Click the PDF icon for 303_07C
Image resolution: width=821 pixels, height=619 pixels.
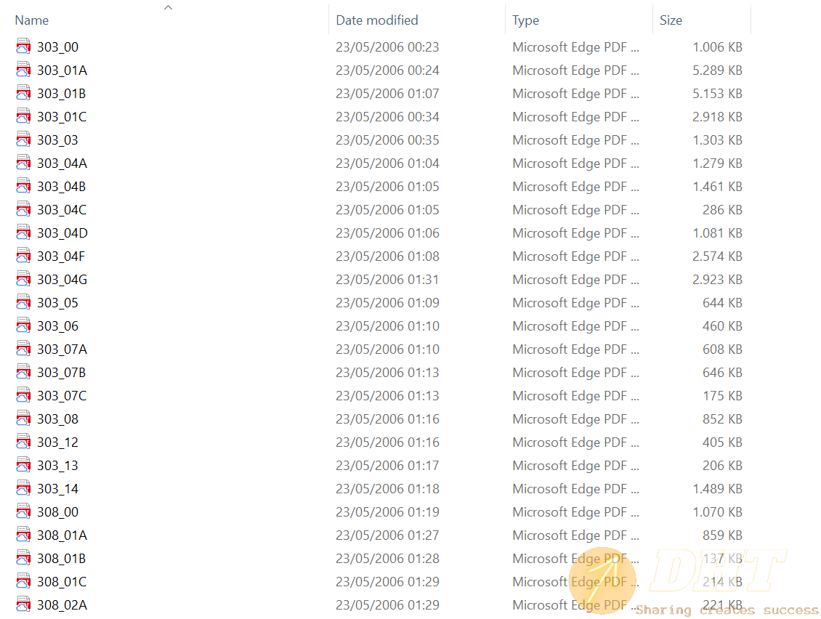[x=23, y=395]
